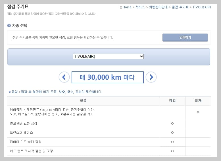Click the blue 점검 note about inspection results
This screenshot has width=221, height=161.
click(x=57, y=92)
